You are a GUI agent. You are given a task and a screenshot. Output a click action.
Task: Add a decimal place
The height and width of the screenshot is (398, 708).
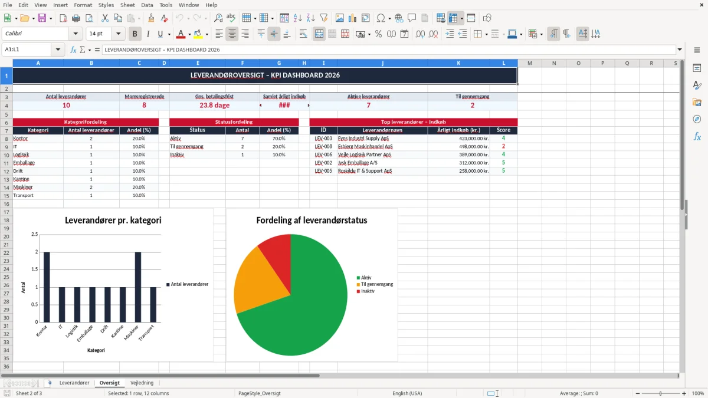[421, 34]
